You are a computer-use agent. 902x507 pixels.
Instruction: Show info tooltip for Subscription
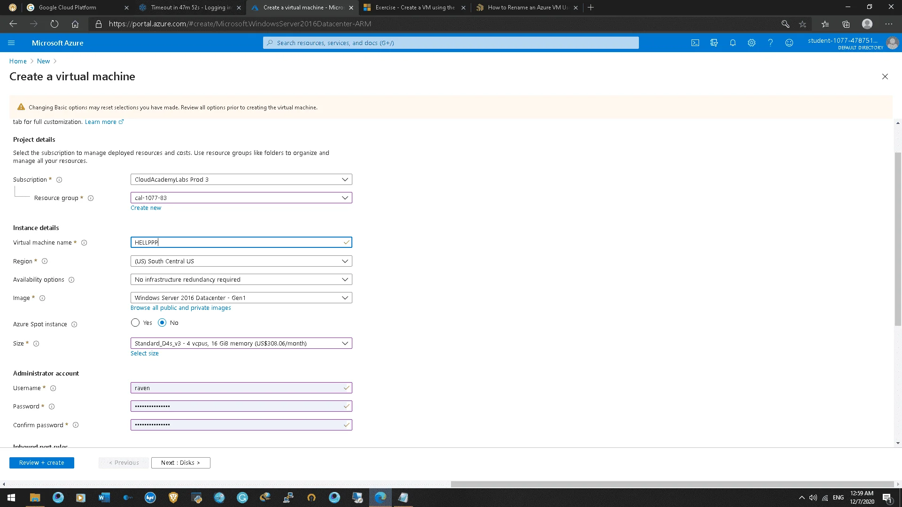click(x=59, y=180)
